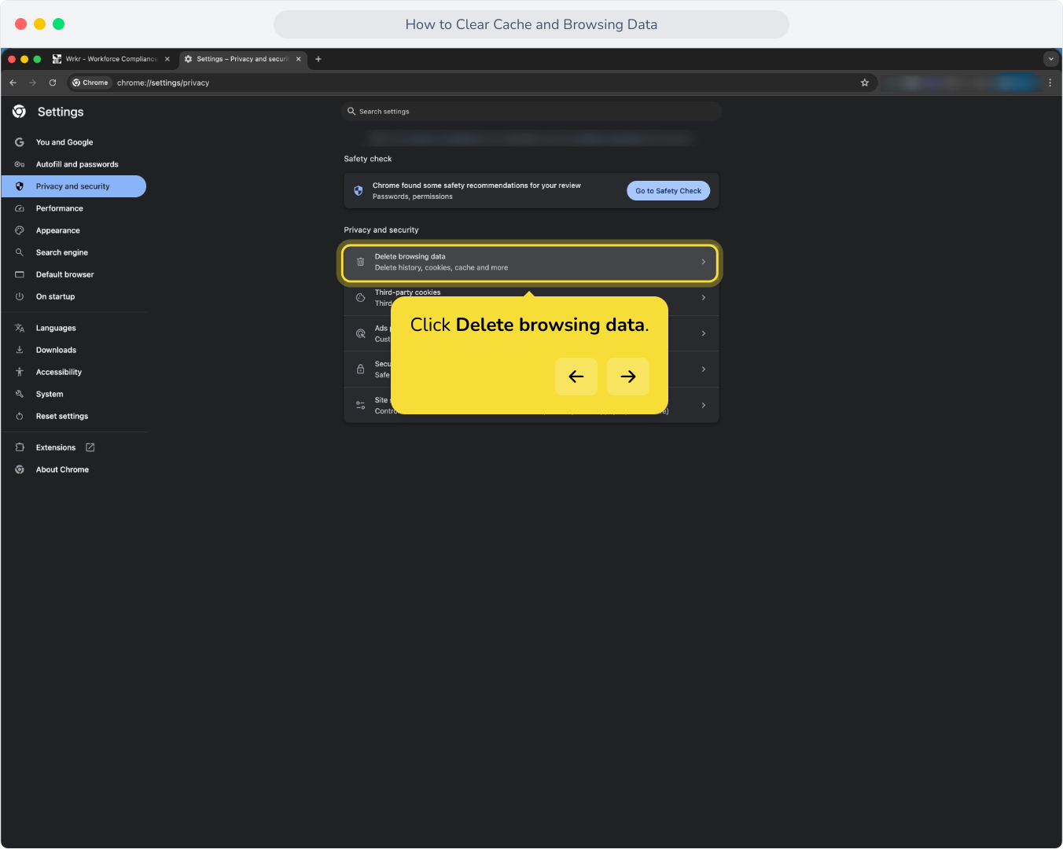Click the Search settings field
Screen dimensions: 1063x849
(x=531, y=112)
